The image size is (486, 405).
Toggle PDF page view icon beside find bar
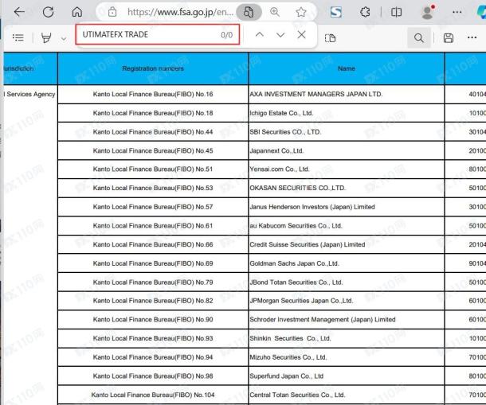[330, 38]
